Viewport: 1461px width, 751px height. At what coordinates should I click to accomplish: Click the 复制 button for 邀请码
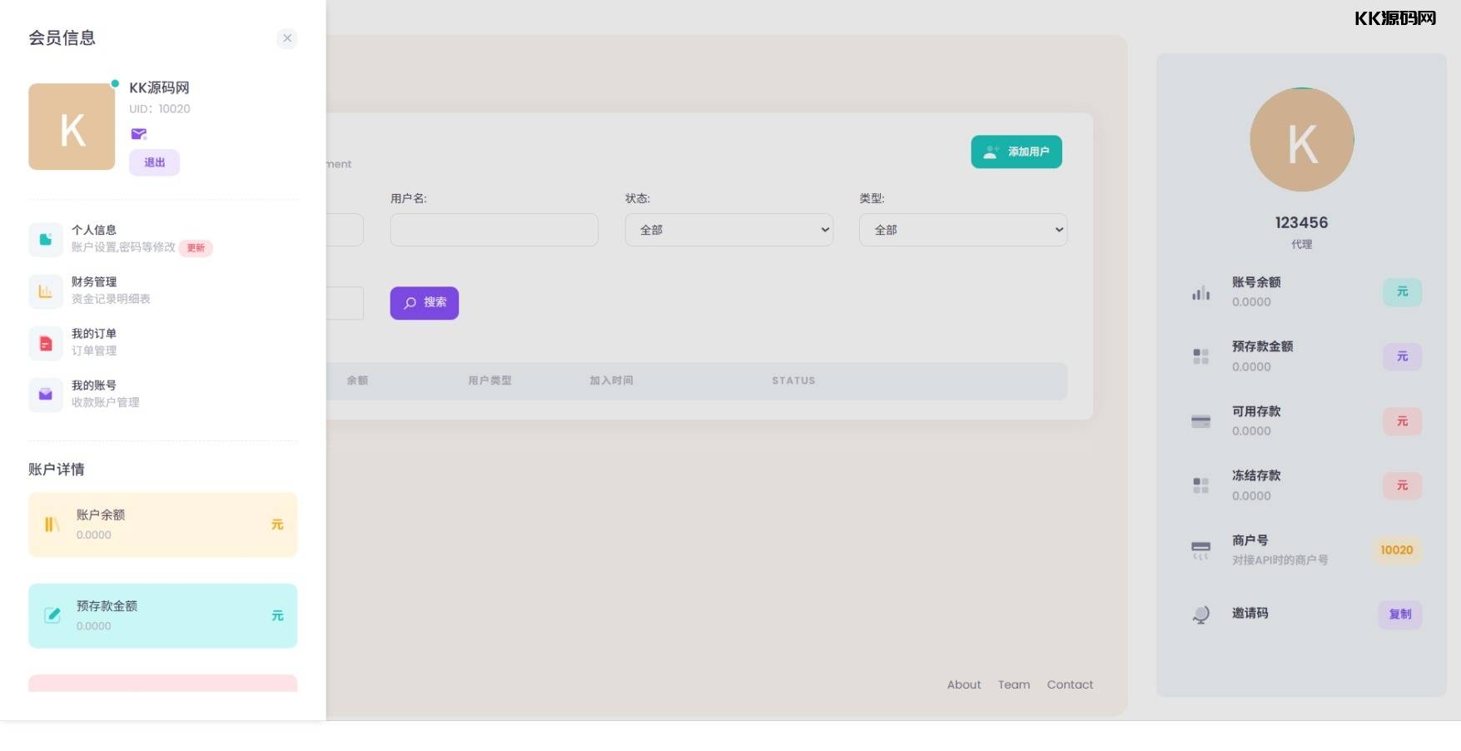pos(1400,614)
